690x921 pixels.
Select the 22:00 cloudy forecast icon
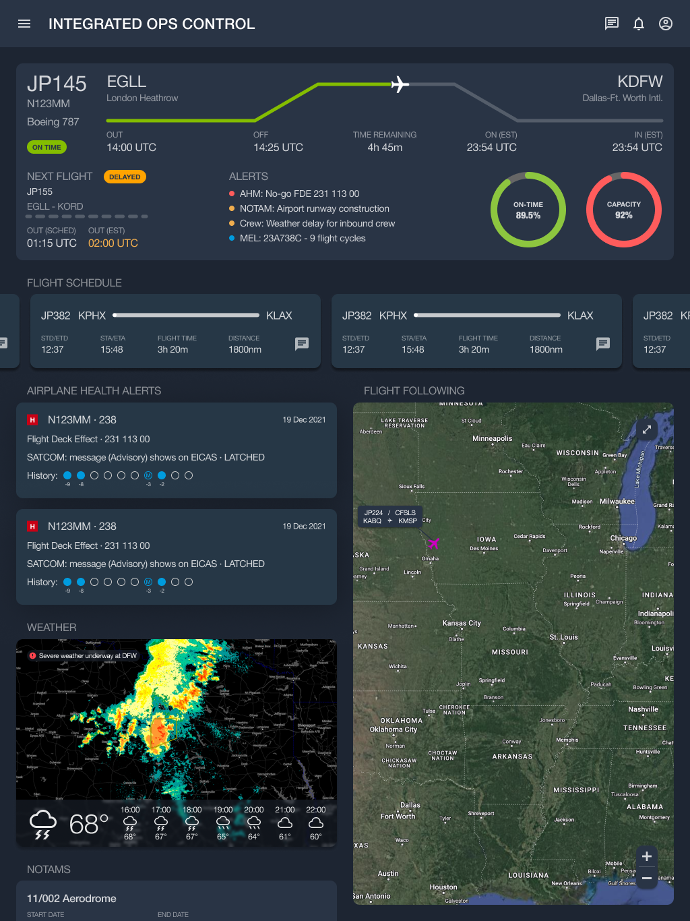coord(316,823)
